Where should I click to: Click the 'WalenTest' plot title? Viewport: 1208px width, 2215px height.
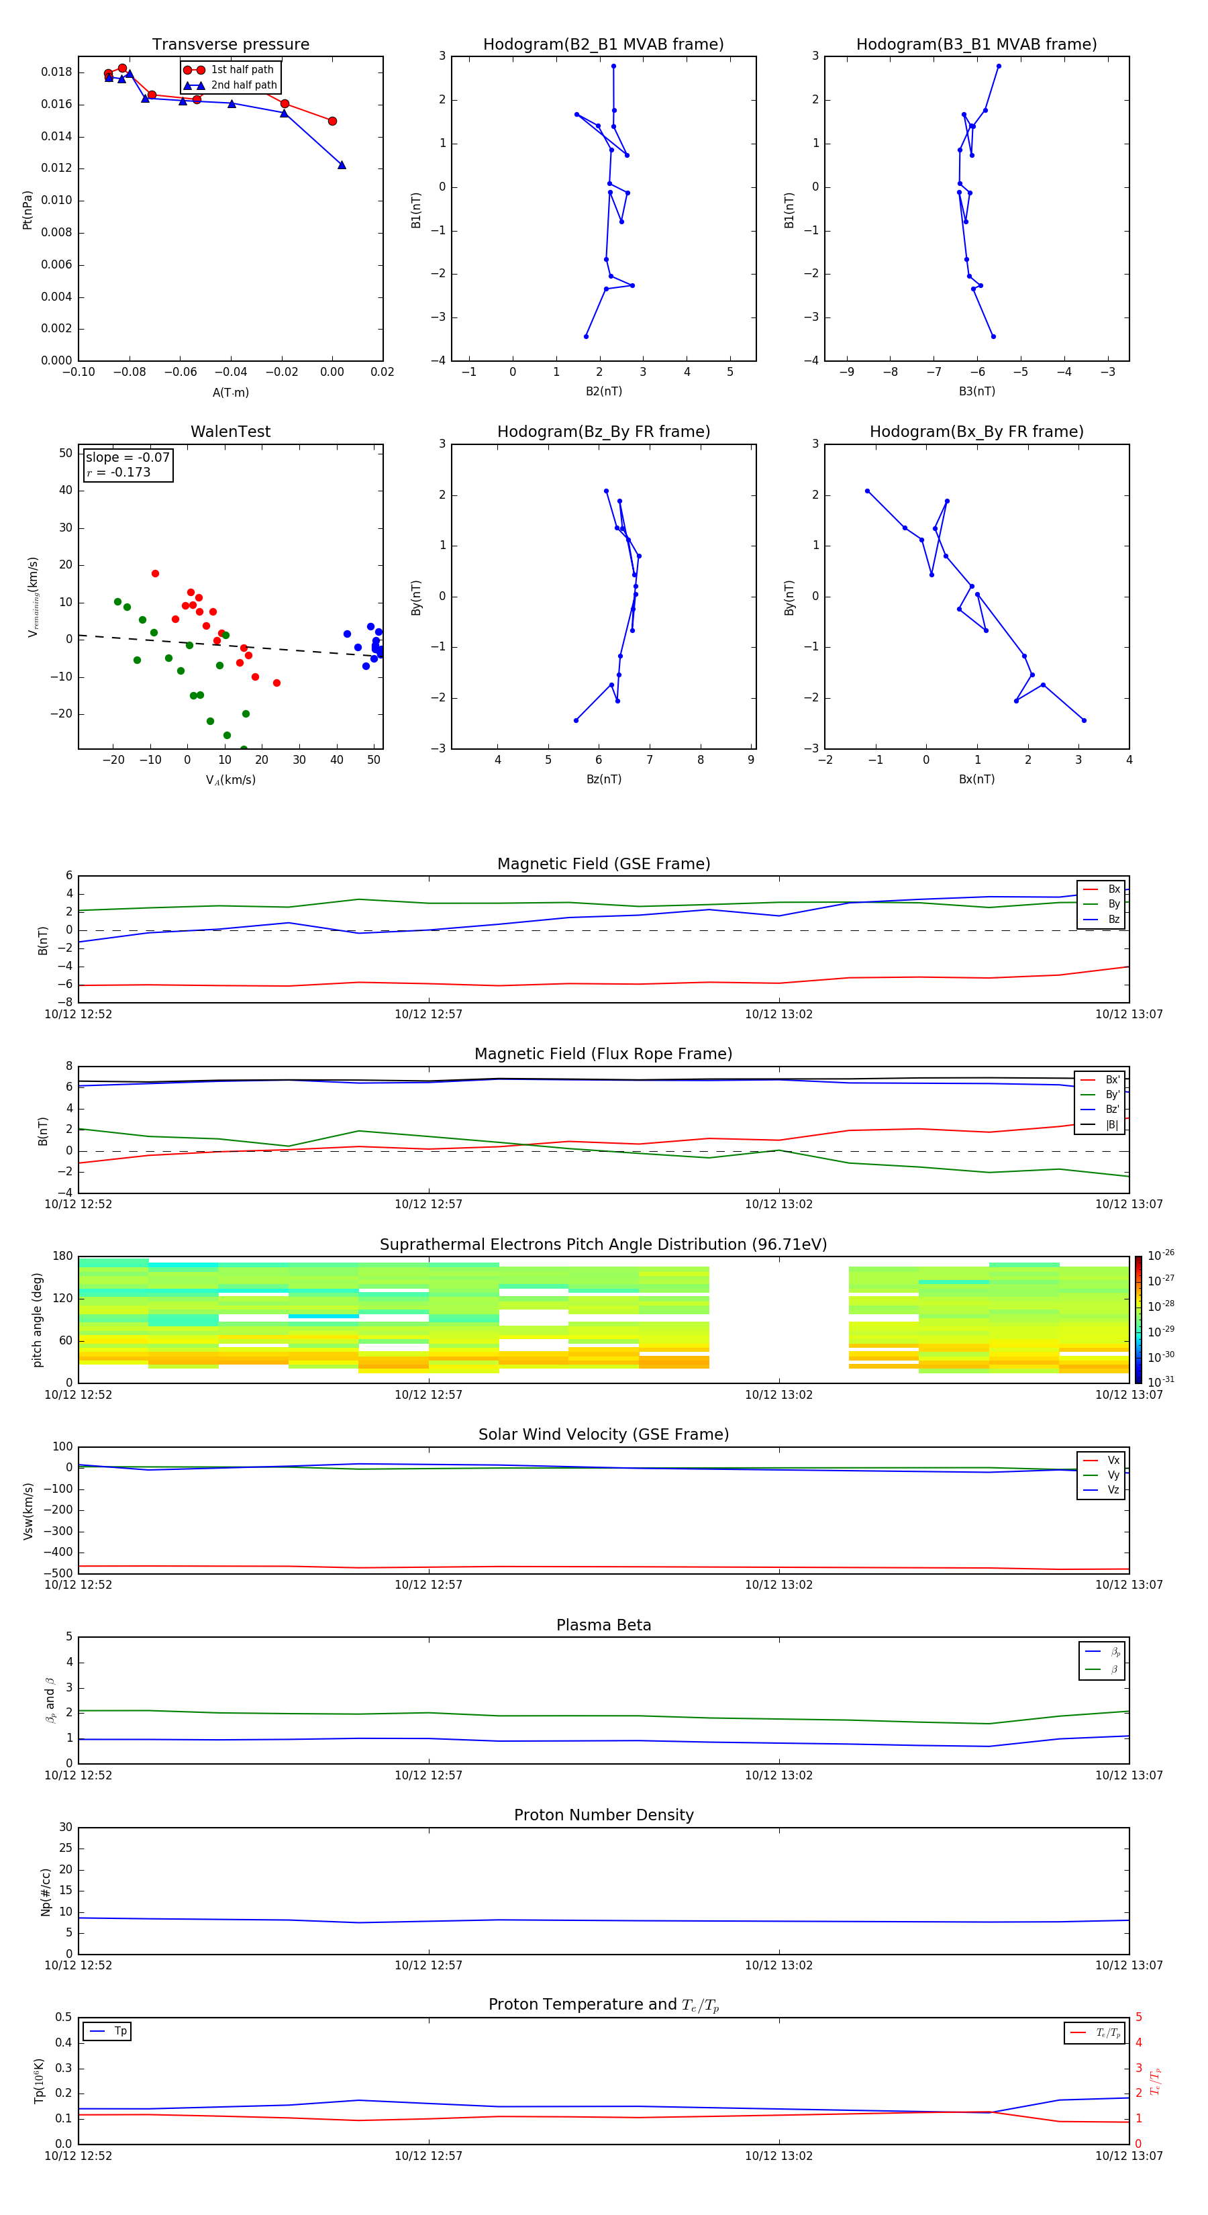pyautogui.click(x=230, y=432)
